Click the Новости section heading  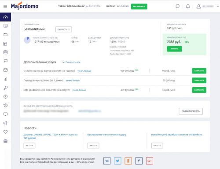tap(30, 128)
